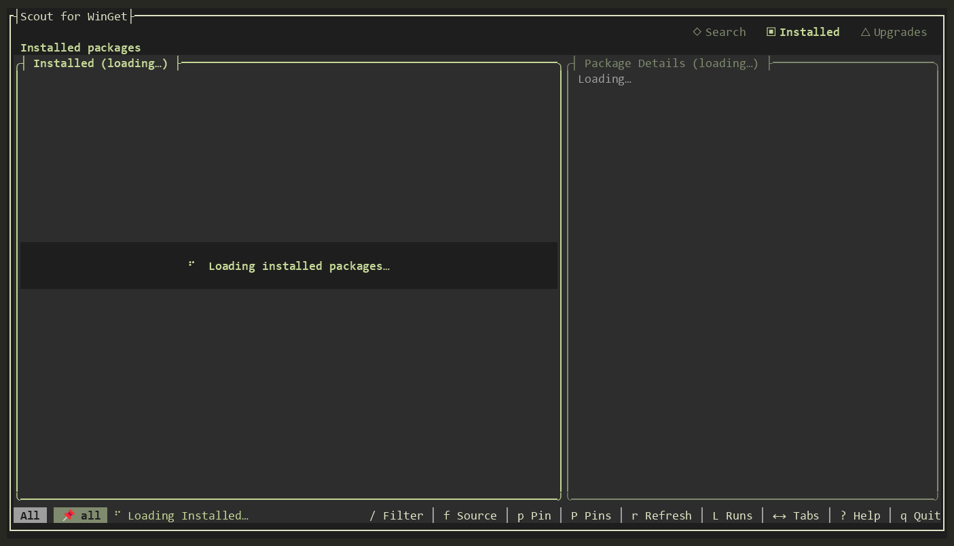Click the 'Installed (loading…)' panel title

(x=100, y=63)
